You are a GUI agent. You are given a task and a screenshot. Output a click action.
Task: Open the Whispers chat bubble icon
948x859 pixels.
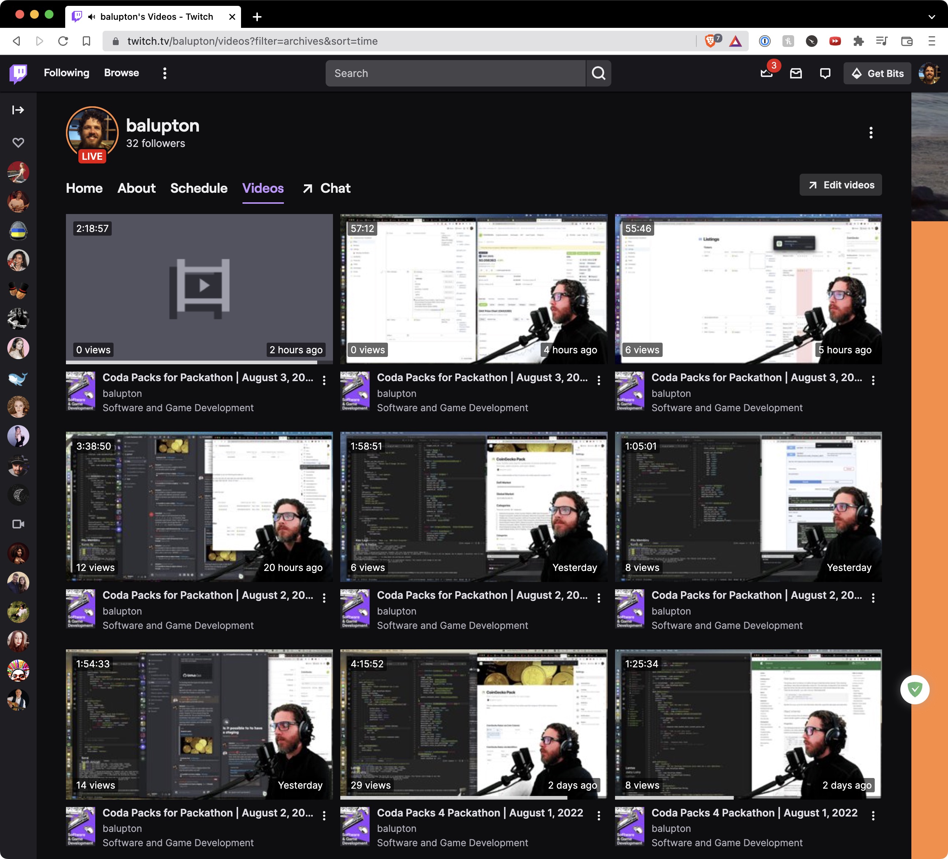[x=825, y=73]
